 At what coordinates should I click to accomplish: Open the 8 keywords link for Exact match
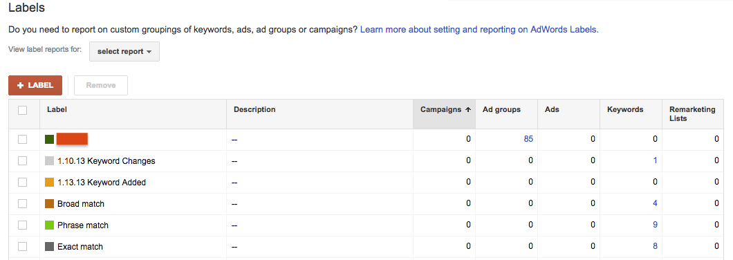(x=656, y=246)
